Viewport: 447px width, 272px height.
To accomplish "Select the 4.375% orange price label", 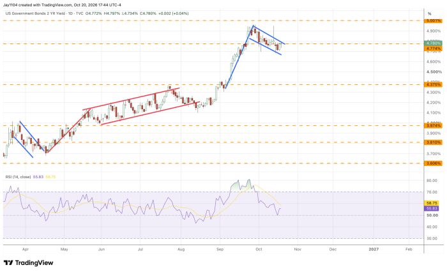I will [433, 85].
